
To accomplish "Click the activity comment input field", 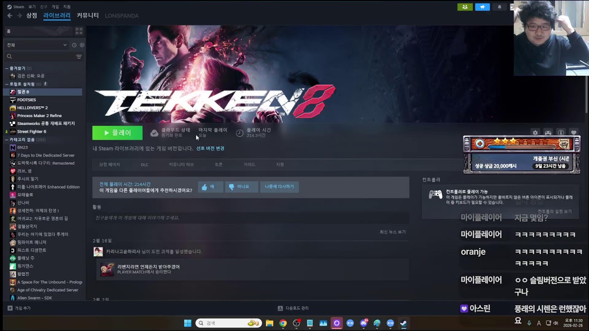I will [x=251, y=218].
